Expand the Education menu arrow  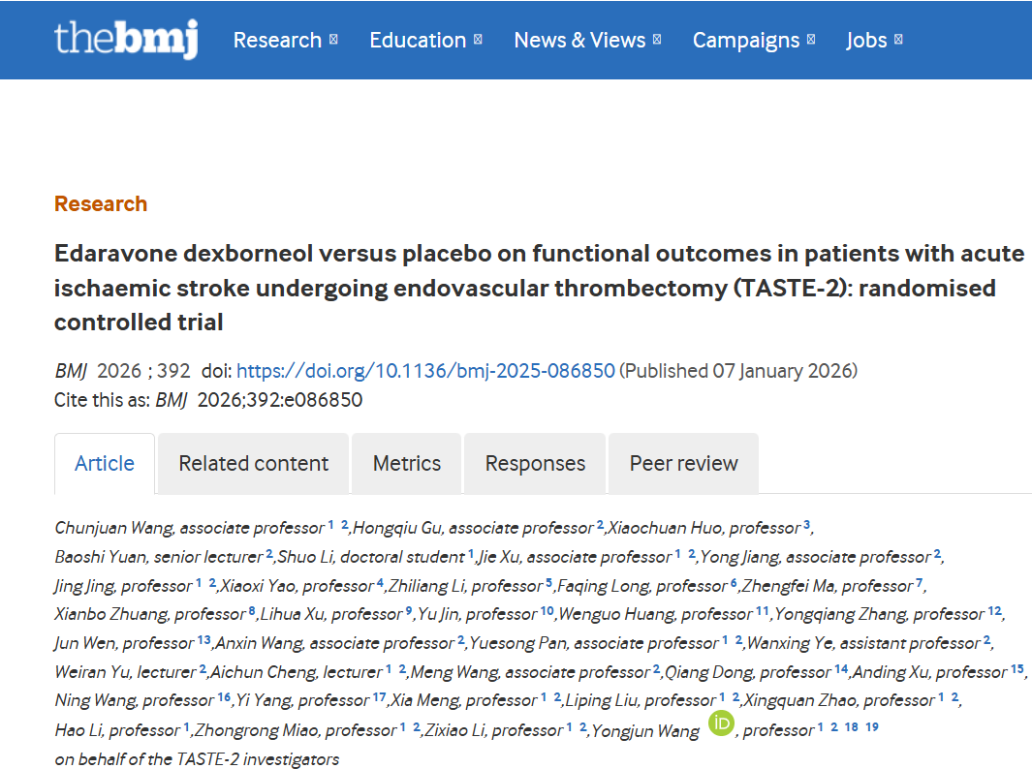478,40
